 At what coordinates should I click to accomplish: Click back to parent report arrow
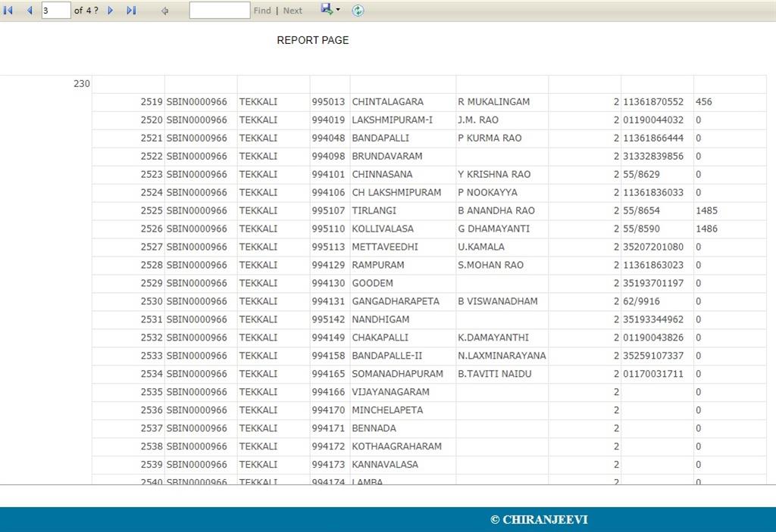164,11
